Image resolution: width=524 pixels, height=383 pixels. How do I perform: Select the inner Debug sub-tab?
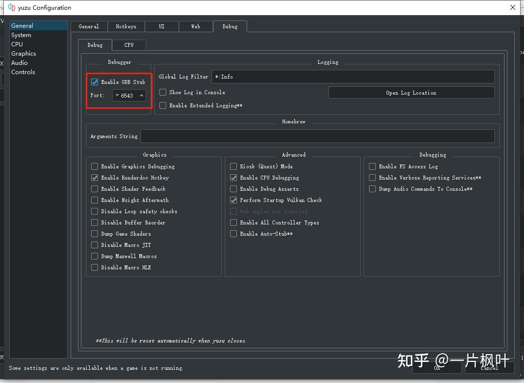pos(95,45)
